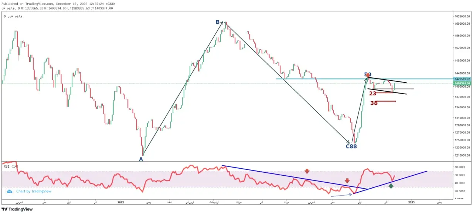Click the 40.00 level on RSI axis
The height and width of the screenshot is (214, 473).
(460, 183)
